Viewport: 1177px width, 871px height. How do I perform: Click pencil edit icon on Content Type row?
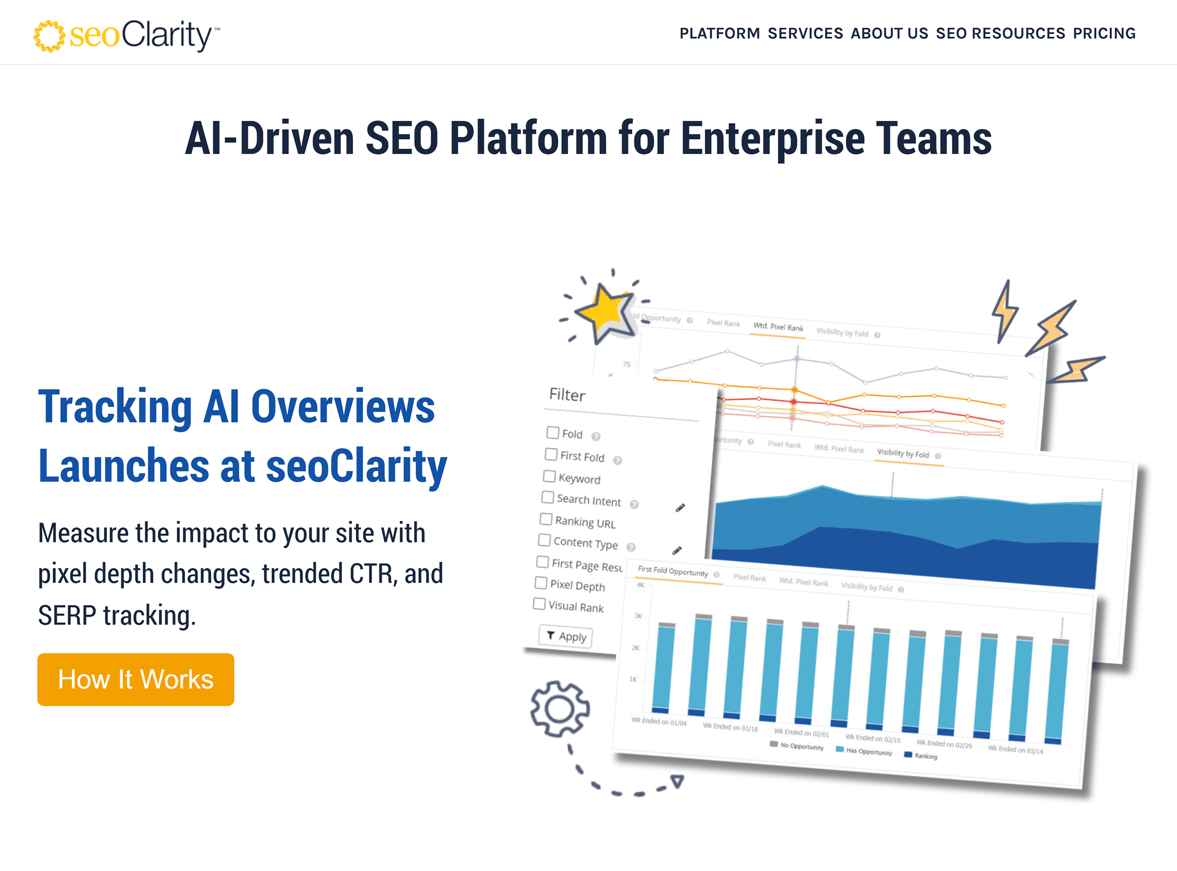(x=677, y=550)
